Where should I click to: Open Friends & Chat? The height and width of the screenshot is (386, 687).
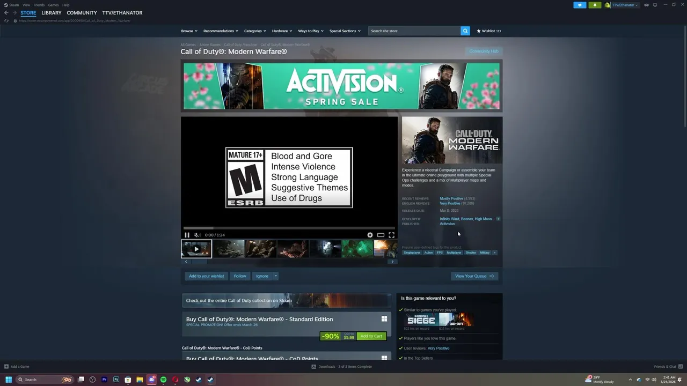pos(668,367)
